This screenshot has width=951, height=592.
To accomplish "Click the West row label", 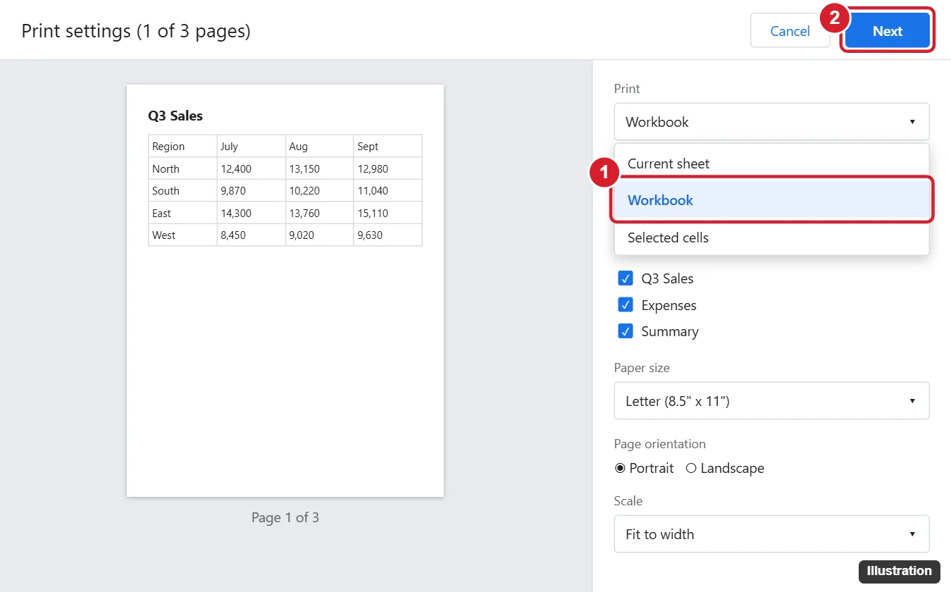I will pyautogui.click(x=182, y=235).
